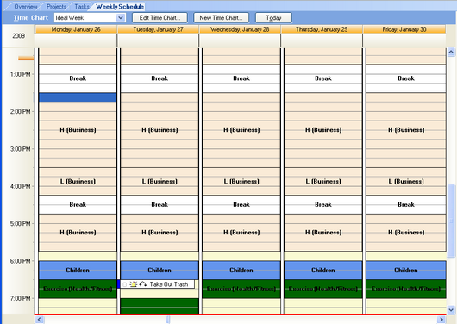Click the vertical scrollbar up arrow

(451, 53)
